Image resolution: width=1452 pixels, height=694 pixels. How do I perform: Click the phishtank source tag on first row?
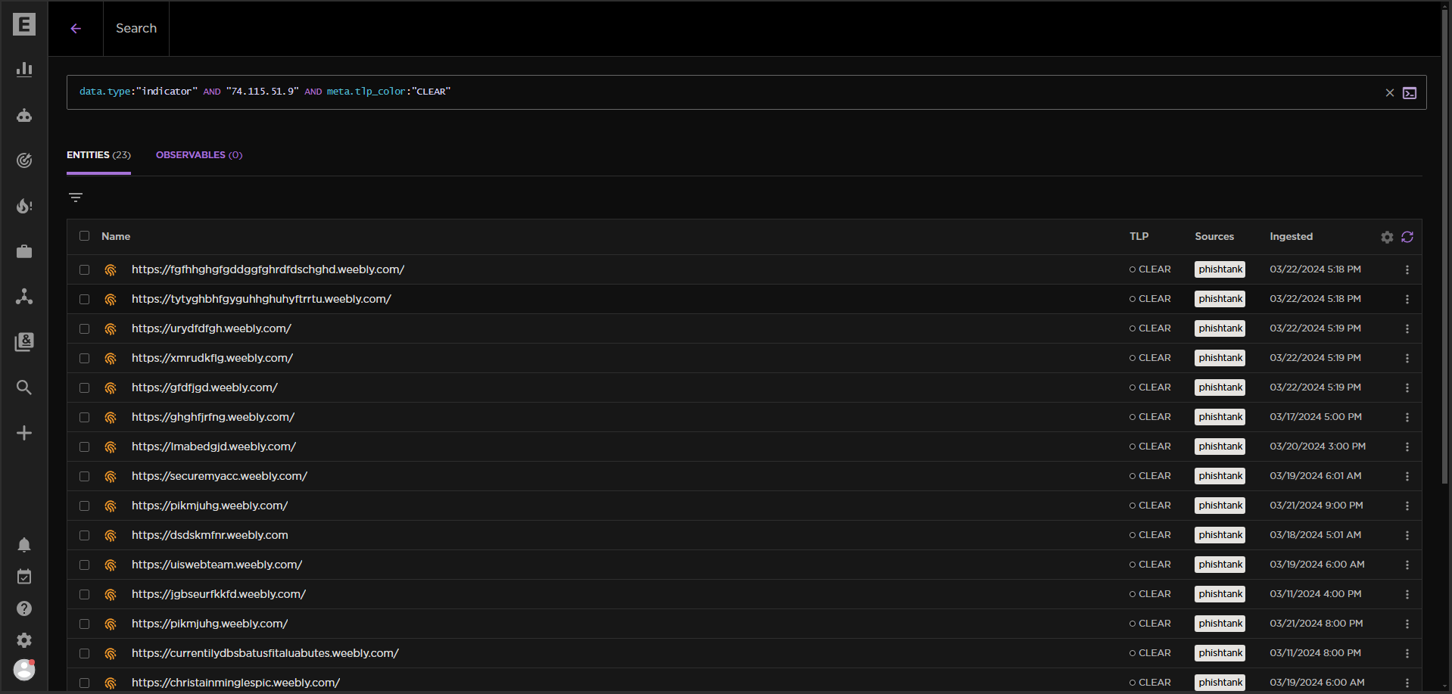(x=1219, y=269)
